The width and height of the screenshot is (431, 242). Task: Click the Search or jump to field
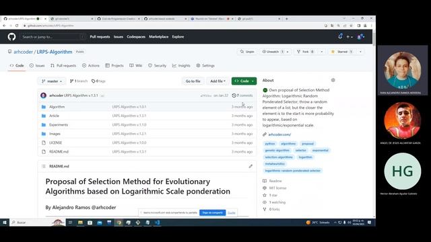coord(53,37)
